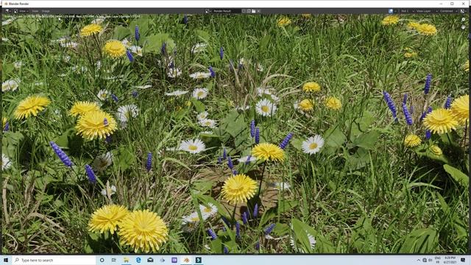Open the Image menu in image editor
This screenshot has width=471, height=265.
pyautogui.click(x=46, y=11)
